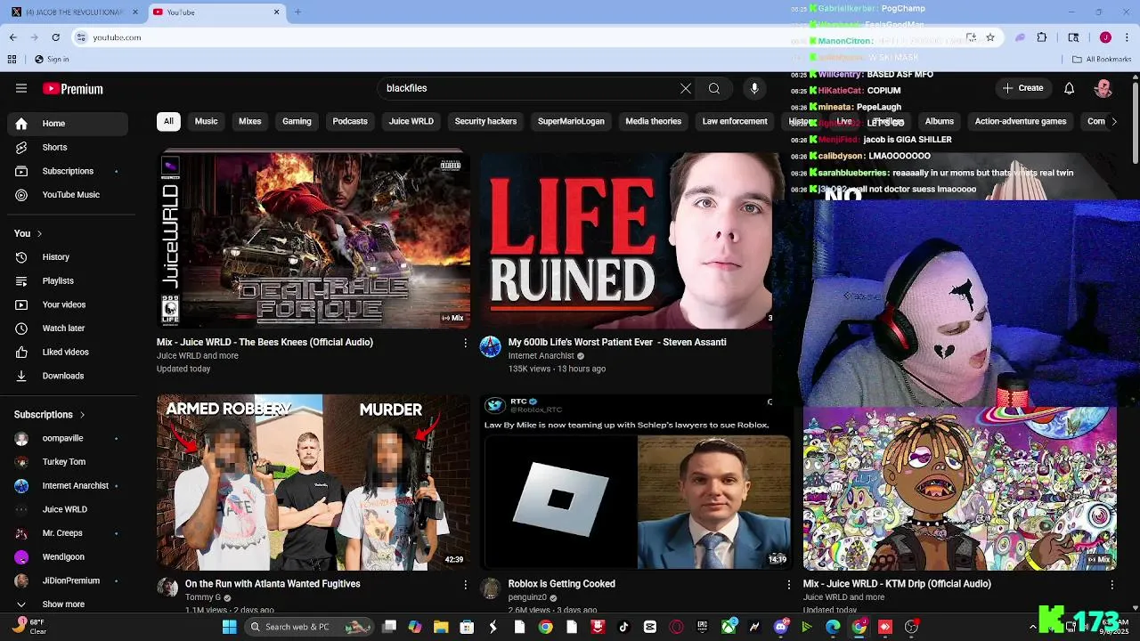1140x641 pixels.
Task: Open Downloads in the sidebar
Action: (68, 376)
